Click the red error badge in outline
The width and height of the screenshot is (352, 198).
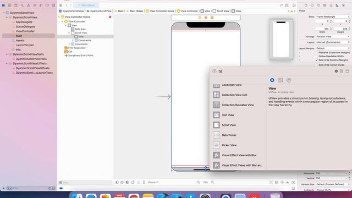click(x=110, y=17)
